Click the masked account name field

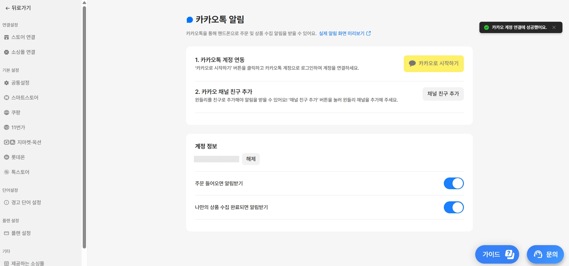pos(217,159)
